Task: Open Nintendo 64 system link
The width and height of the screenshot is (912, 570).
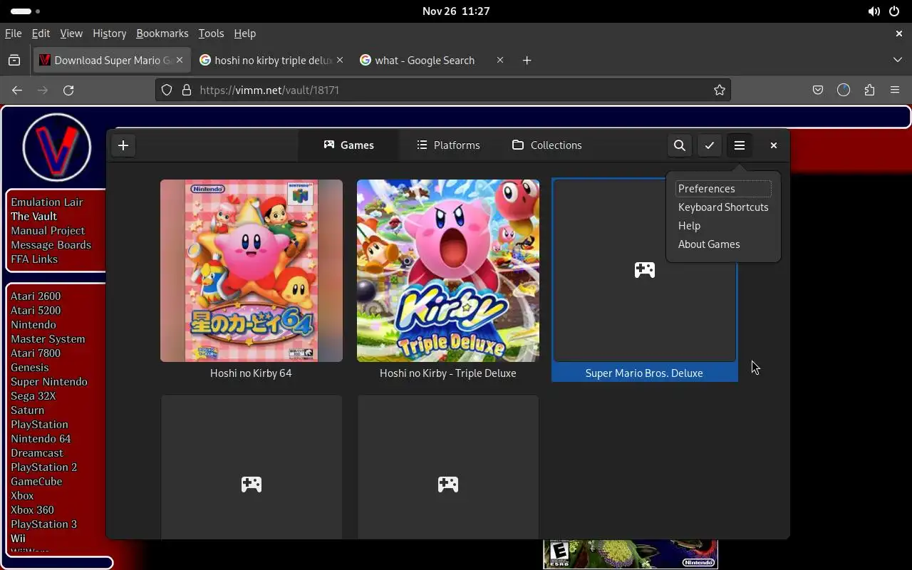Action: pyautogui.click(x=41, y=439)
